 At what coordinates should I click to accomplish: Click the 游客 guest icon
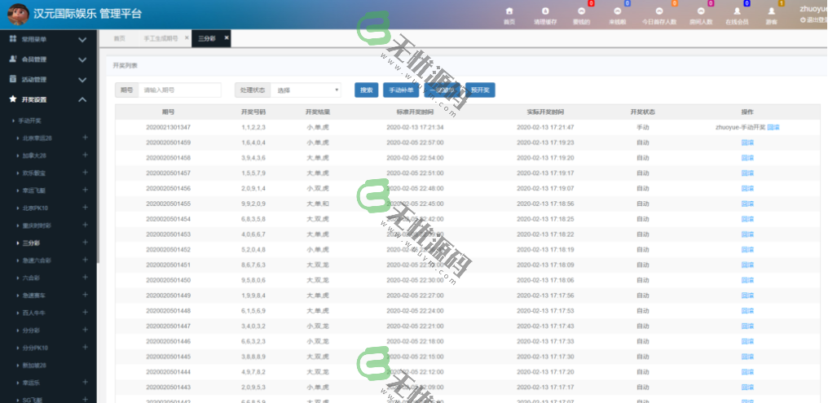(x=771, y=14)
